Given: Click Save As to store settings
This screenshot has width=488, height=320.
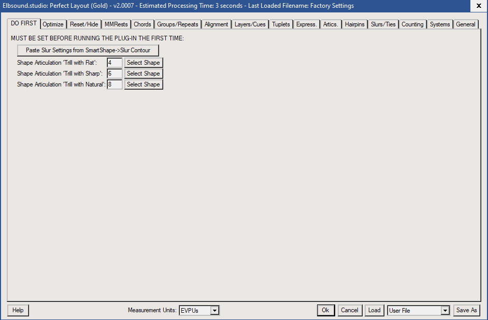Looking at the screenshot, I should coord(466,310).
